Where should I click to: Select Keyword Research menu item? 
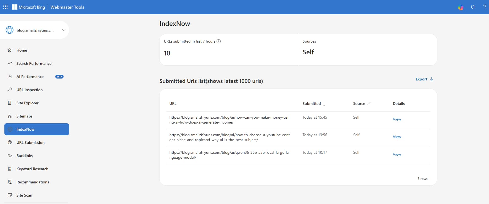[x=32, y=169]
